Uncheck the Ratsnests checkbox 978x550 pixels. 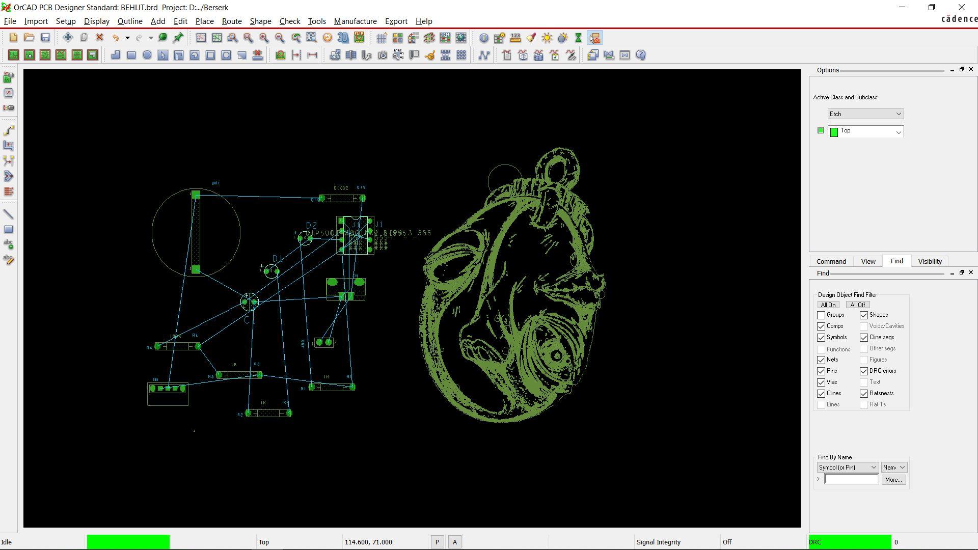click(864, 394)
